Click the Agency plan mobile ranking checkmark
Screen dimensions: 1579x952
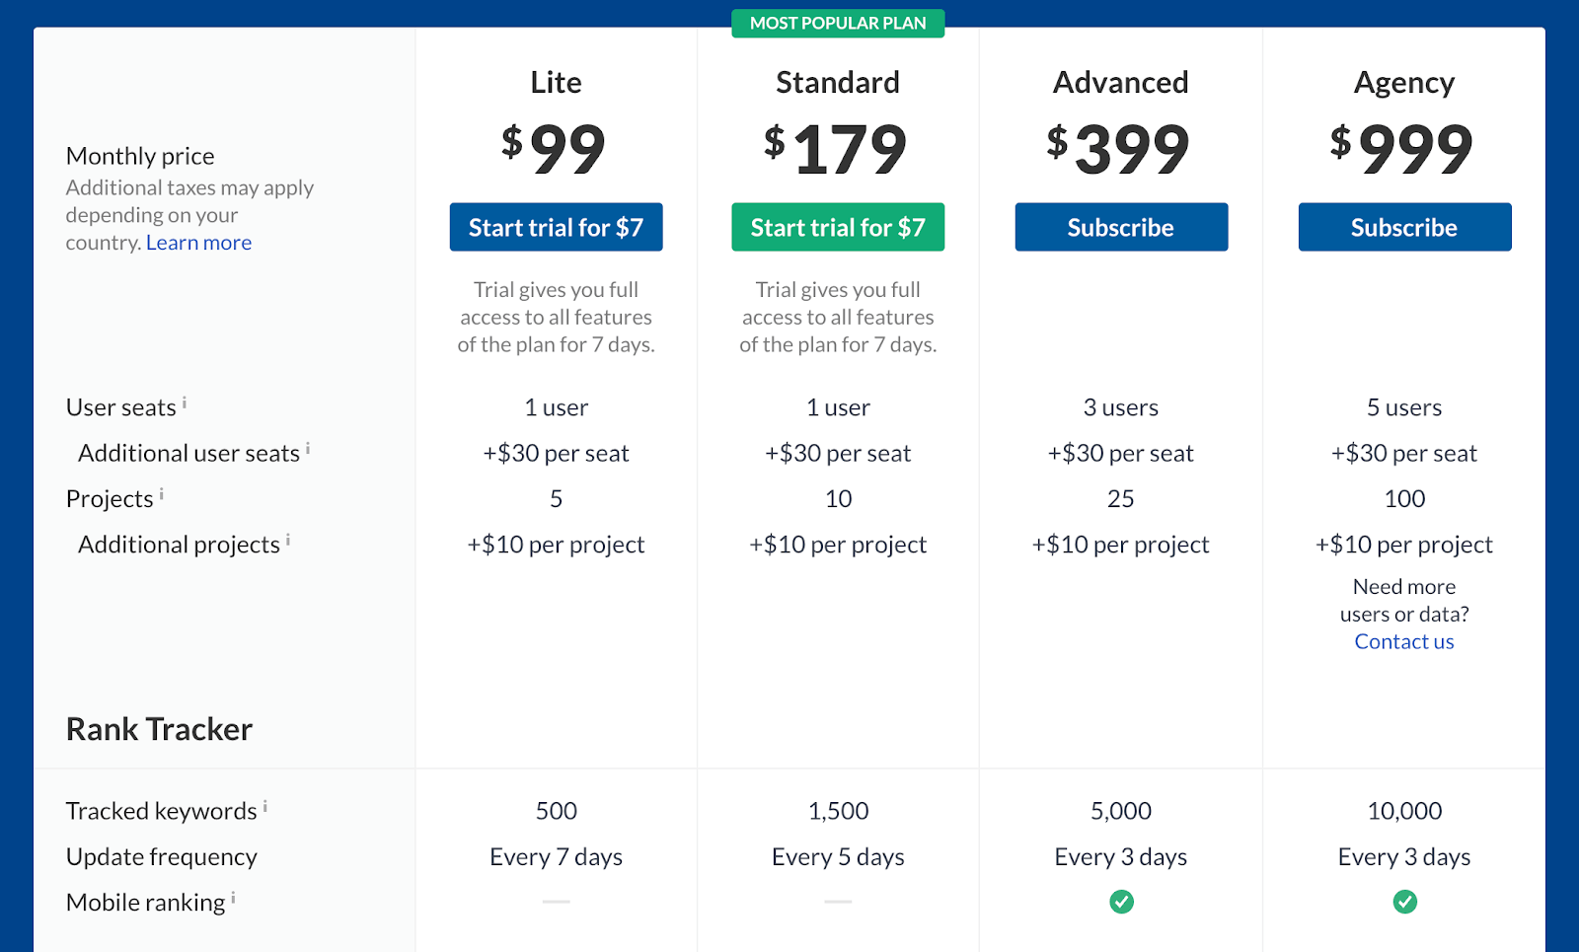tap(1404, 902)
